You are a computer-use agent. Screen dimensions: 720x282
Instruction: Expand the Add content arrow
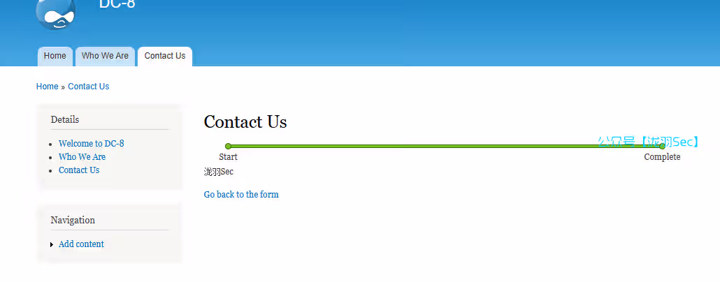[52, 244]
